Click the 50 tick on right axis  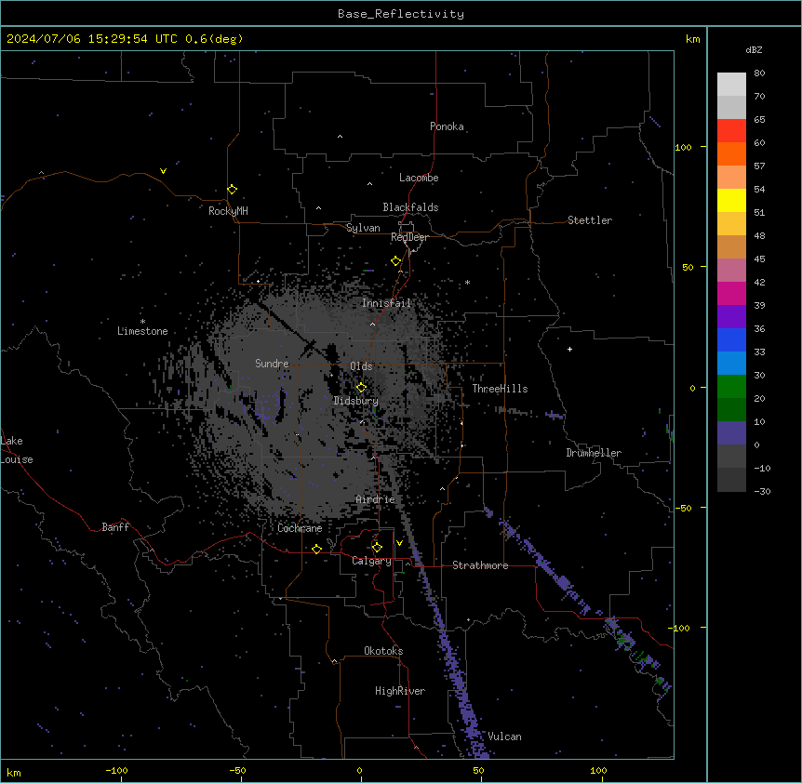[688, 267]
